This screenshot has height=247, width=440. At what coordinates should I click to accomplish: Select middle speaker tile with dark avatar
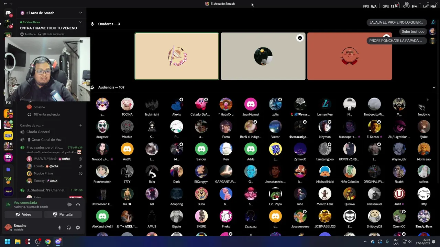coord(263,56)
